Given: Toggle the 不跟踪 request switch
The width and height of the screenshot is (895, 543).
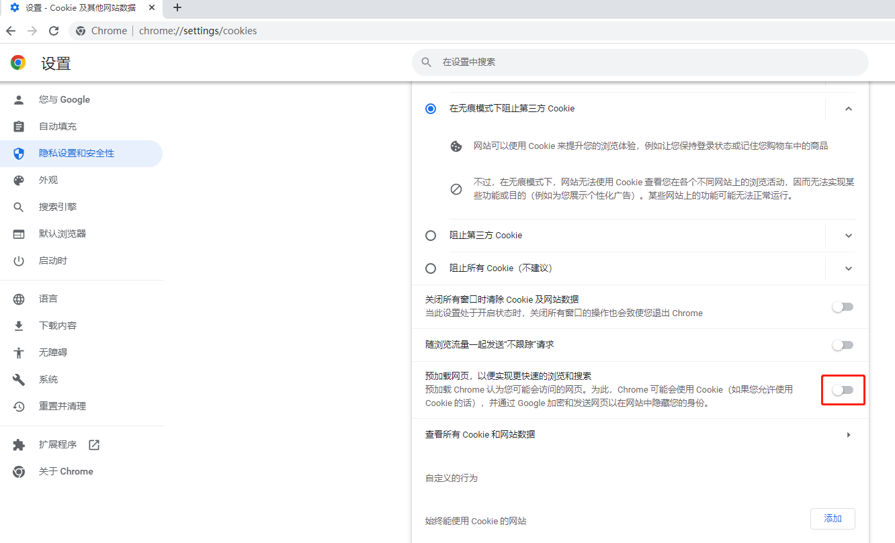Looking at the screenshot, I should click(843, 345).
